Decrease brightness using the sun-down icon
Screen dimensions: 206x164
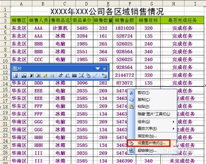tap(52, 76)
